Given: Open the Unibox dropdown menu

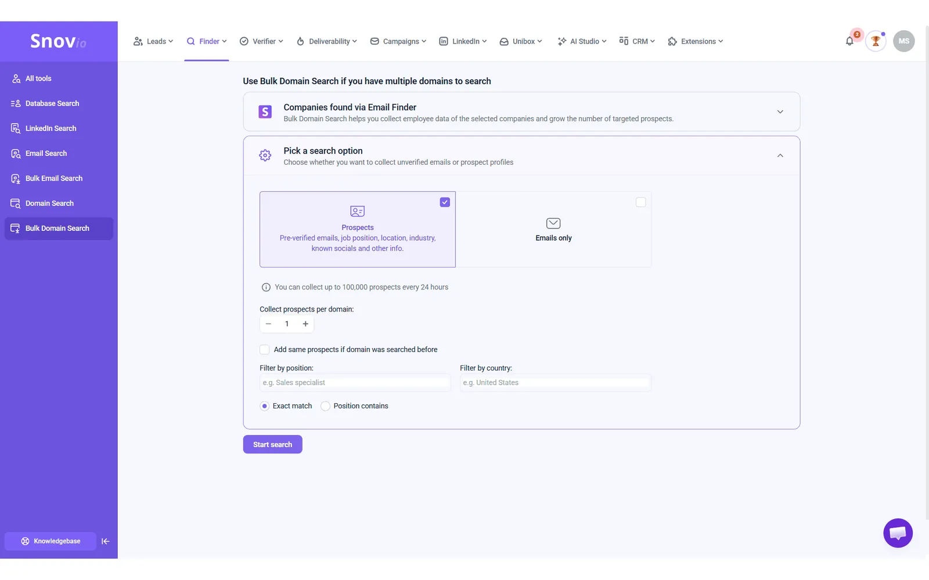Looking at the screenshot, I should pos(521,41).
